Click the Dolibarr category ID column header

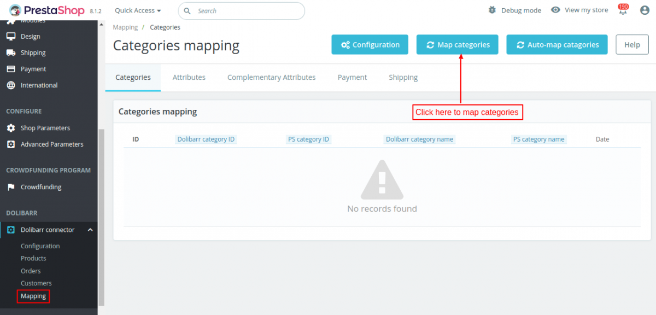[x=206, y=139]
